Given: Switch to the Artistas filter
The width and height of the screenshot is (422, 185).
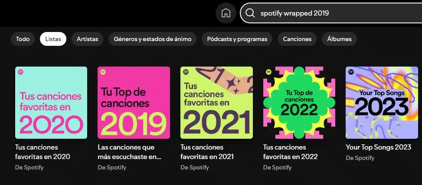Looking at the screenshot, I should click(x=87, y=39).
